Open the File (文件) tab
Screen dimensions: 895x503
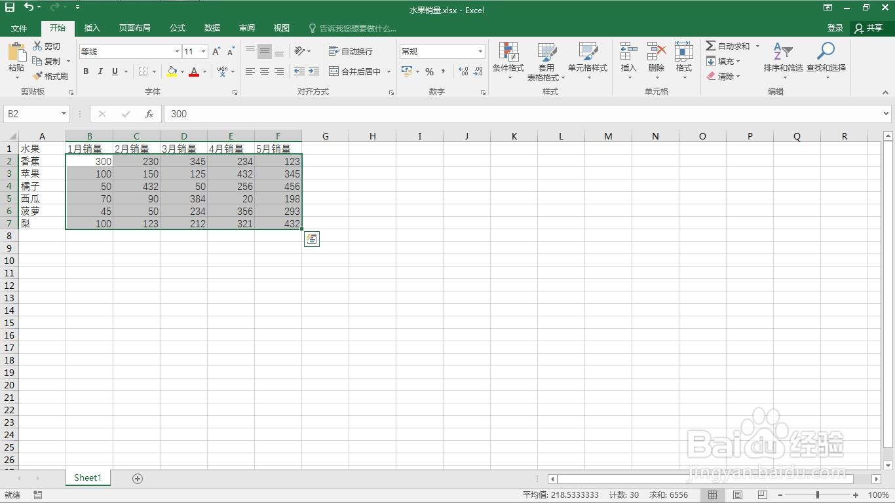tap(19, 28)
